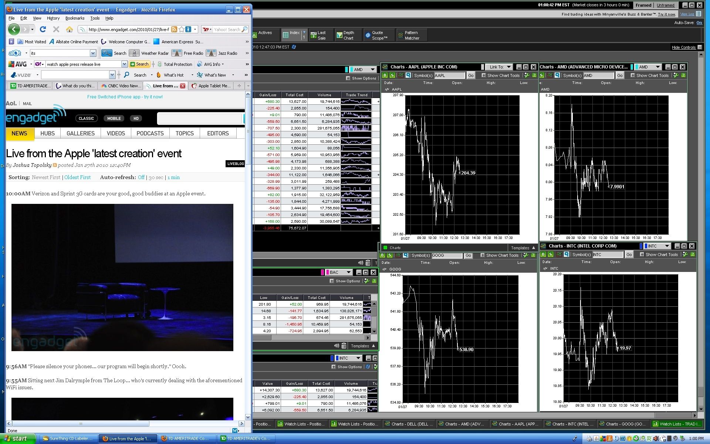Open Vuze What's Hot flame icon
The width and height of the screenshot is (710, 444).
(159, 75)
